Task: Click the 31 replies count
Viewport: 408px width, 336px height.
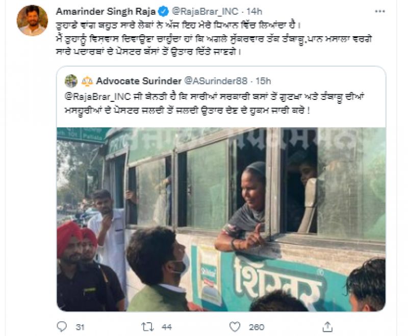Action: tap(80, 326)
